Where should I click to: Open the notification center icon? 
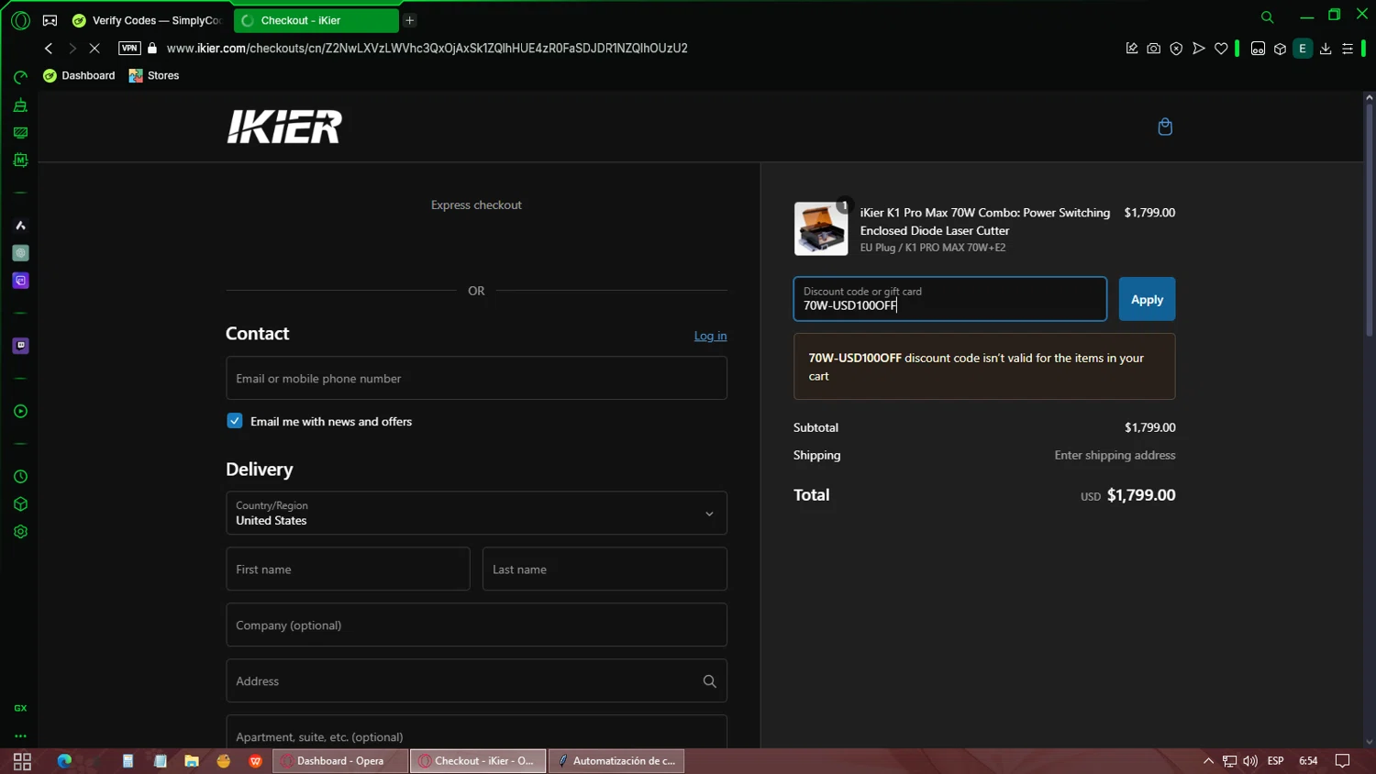(1342, 761)
